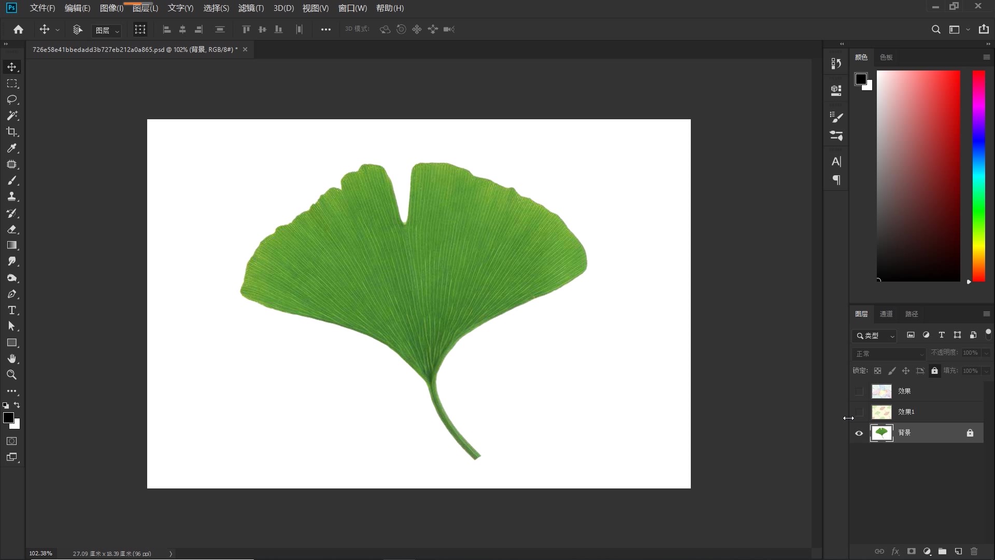995x560 pixels.
Task: Switch to the 色板 tab
Action: pos(886,58)
